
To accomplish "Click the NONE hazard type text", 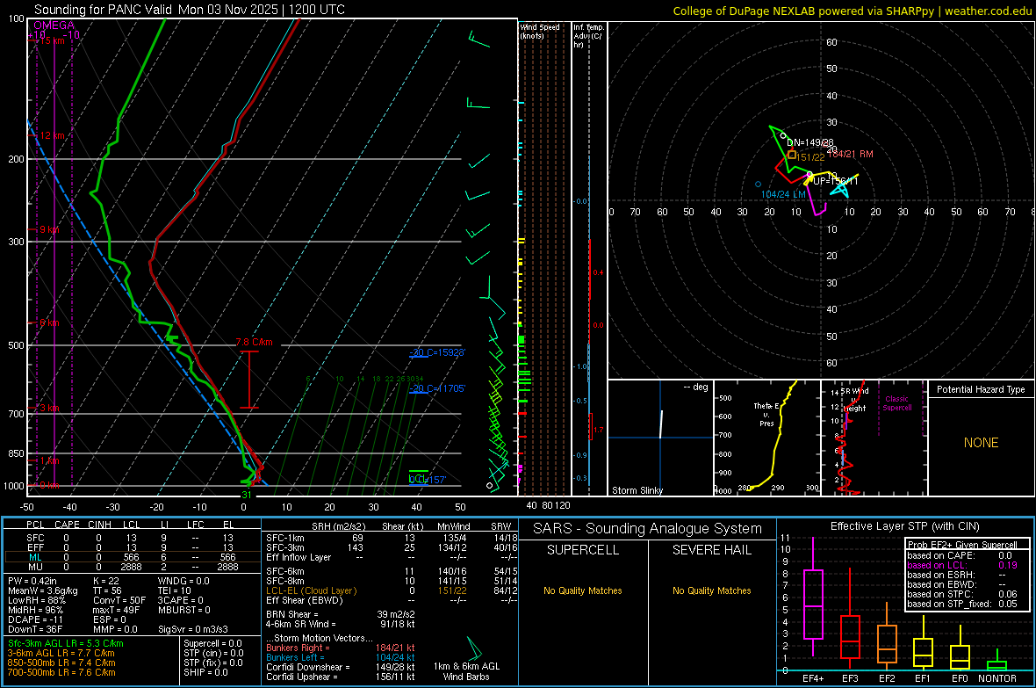I will [981, 443].
